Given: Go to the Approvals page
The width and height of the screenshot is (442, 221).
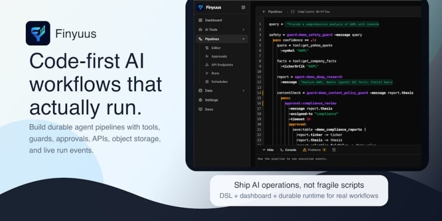Looking at the screenshot, I should (219, 56).
